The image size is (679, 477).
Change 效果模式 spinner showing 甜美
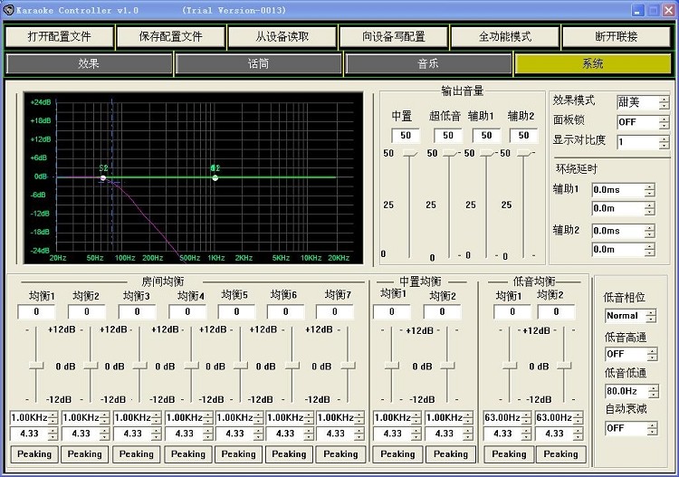[643, 102]
